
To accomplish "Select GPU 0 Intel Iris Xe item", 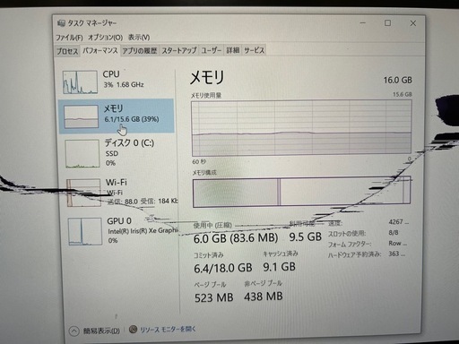I will point(121,231).
